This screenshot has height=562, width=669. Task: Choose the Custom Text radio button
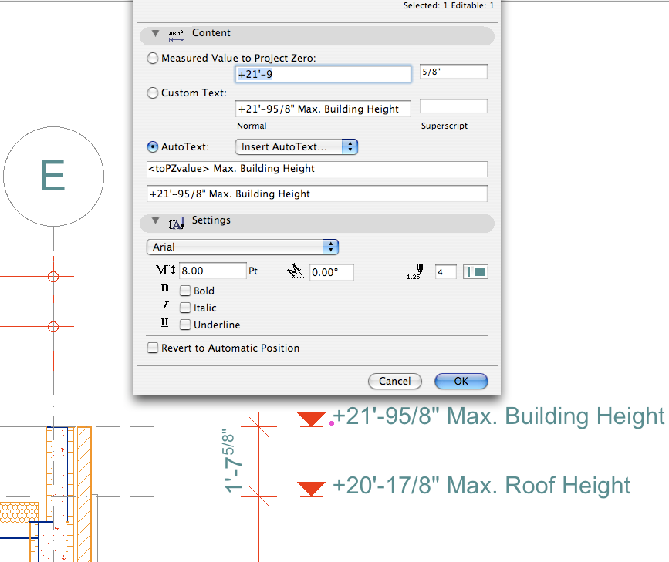(153, 93)
